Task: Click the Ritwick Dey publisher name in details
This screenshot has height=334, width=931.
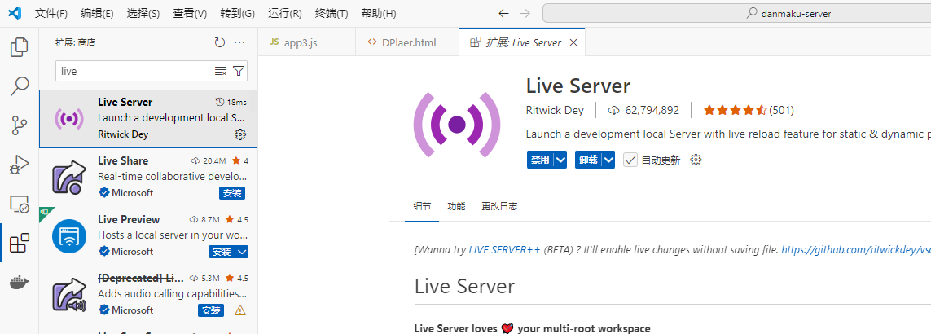Action: [555, 110]
